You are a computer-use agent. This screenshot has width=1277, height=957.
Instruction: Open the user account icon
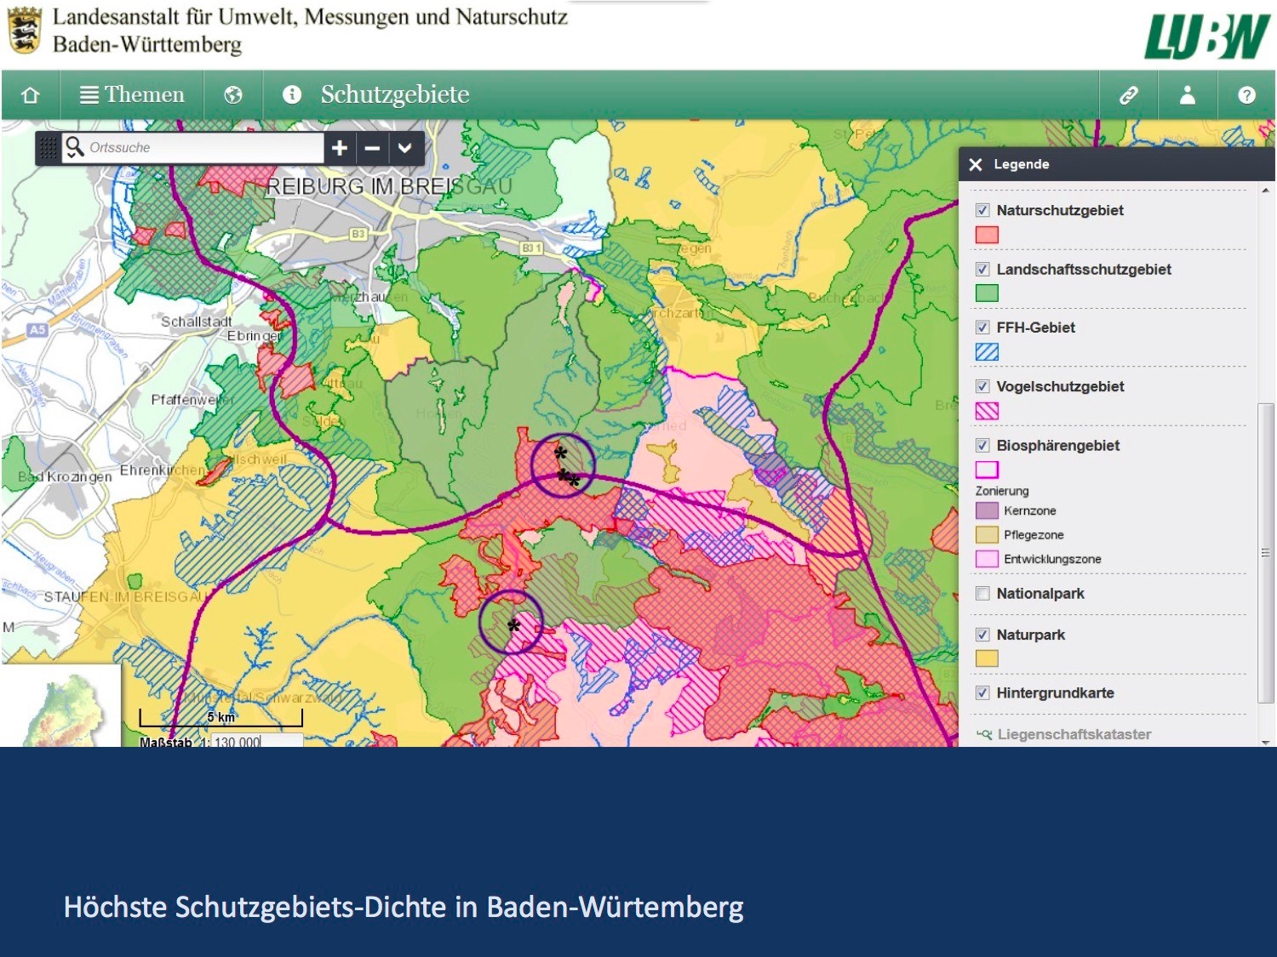pyautogui.click(x=1188, y=95)
